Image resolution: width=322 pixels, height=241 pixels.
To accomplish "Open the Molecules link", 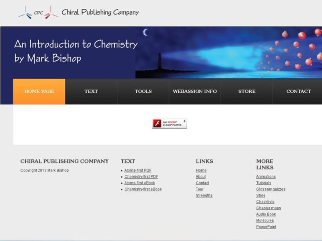I will coord(265,221).
